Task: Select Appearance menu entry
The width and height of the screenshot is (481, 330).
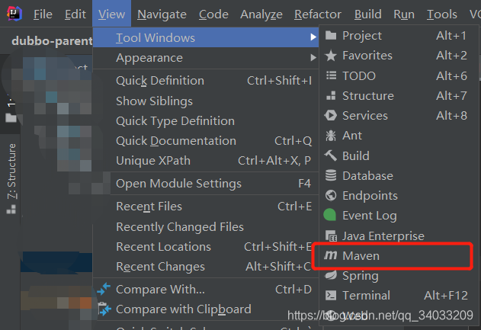Action: [206, 57]
